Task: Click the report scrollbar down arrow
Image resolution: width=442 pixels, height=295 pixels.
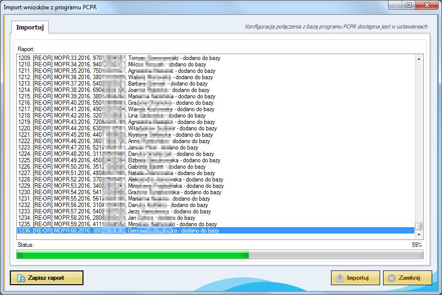Action: coord(418,235)
